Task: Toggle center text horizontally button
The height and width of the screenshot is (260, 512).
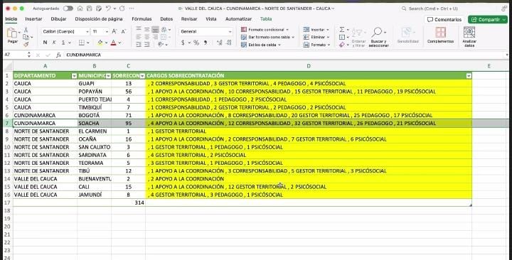Action: click(x=147, y=37)
